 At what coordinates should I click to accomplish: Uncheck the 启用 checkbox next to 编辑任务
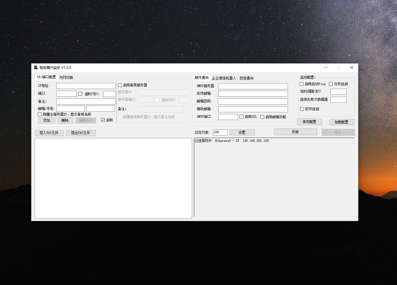103,120
